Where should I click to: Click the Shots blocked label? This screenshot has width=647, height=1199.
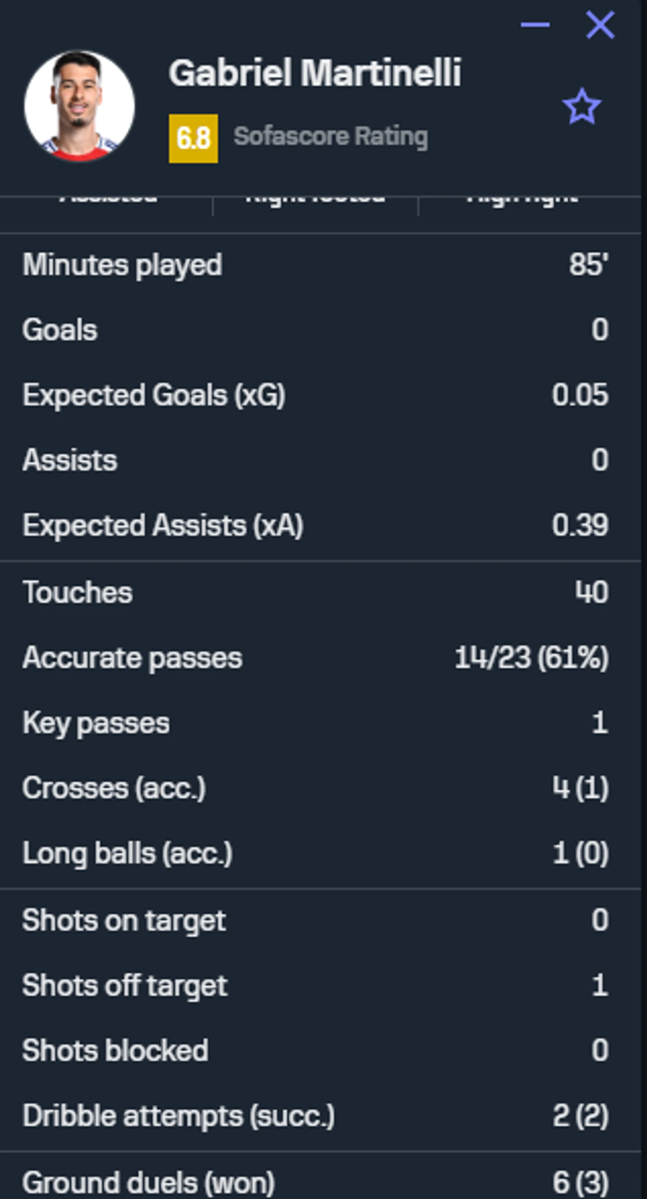click(x=115, y=1050)
